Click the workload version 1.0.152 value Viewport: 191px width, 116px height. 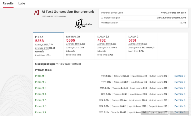tap(183, 23)
